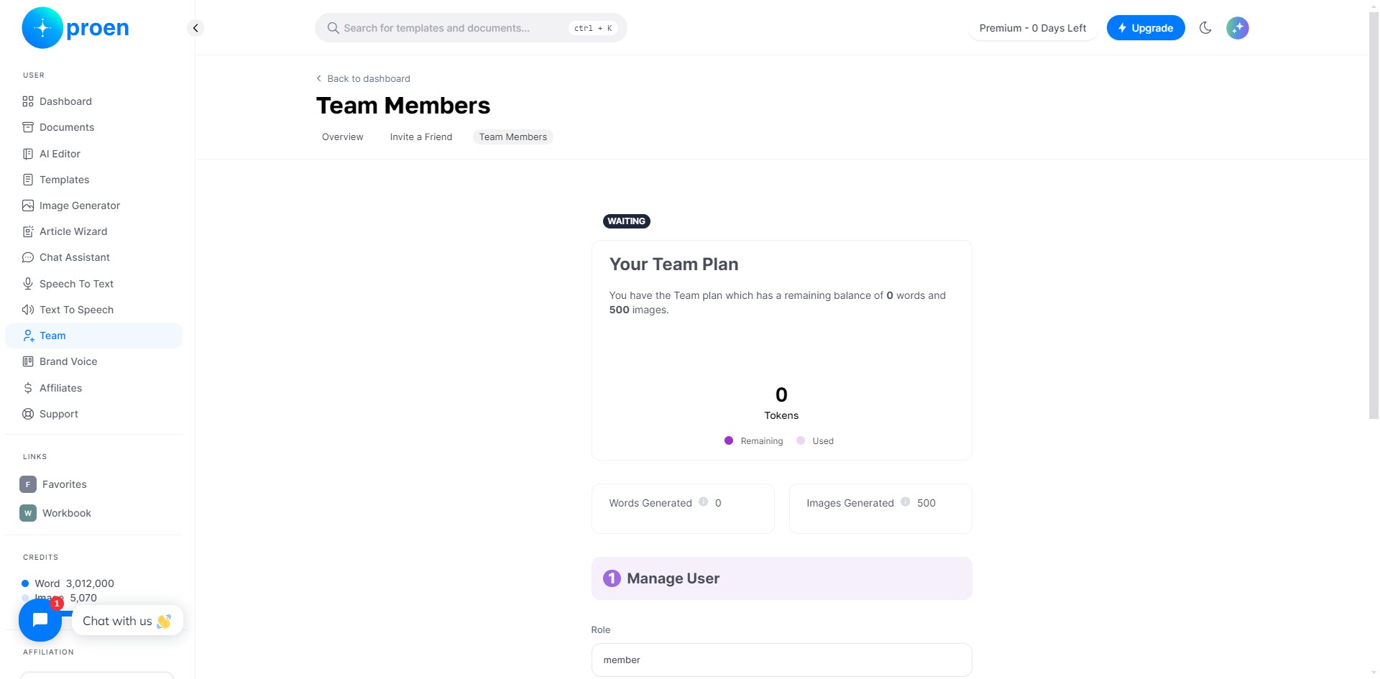1380x679 pixels.
Task: Toggle the Used legend item in chart
Action: tap(815, 441)
